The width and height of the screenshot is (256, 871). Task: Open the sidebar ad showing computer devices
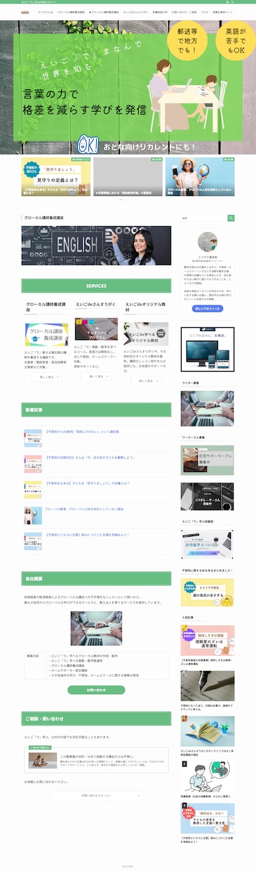(x=208, y=349)
